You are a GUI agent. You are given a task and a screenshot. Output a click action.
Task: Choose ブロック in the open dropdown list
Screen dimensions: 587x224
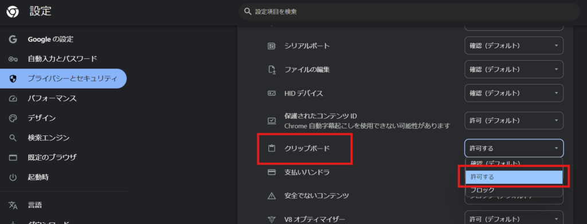[x=514, y=190]
